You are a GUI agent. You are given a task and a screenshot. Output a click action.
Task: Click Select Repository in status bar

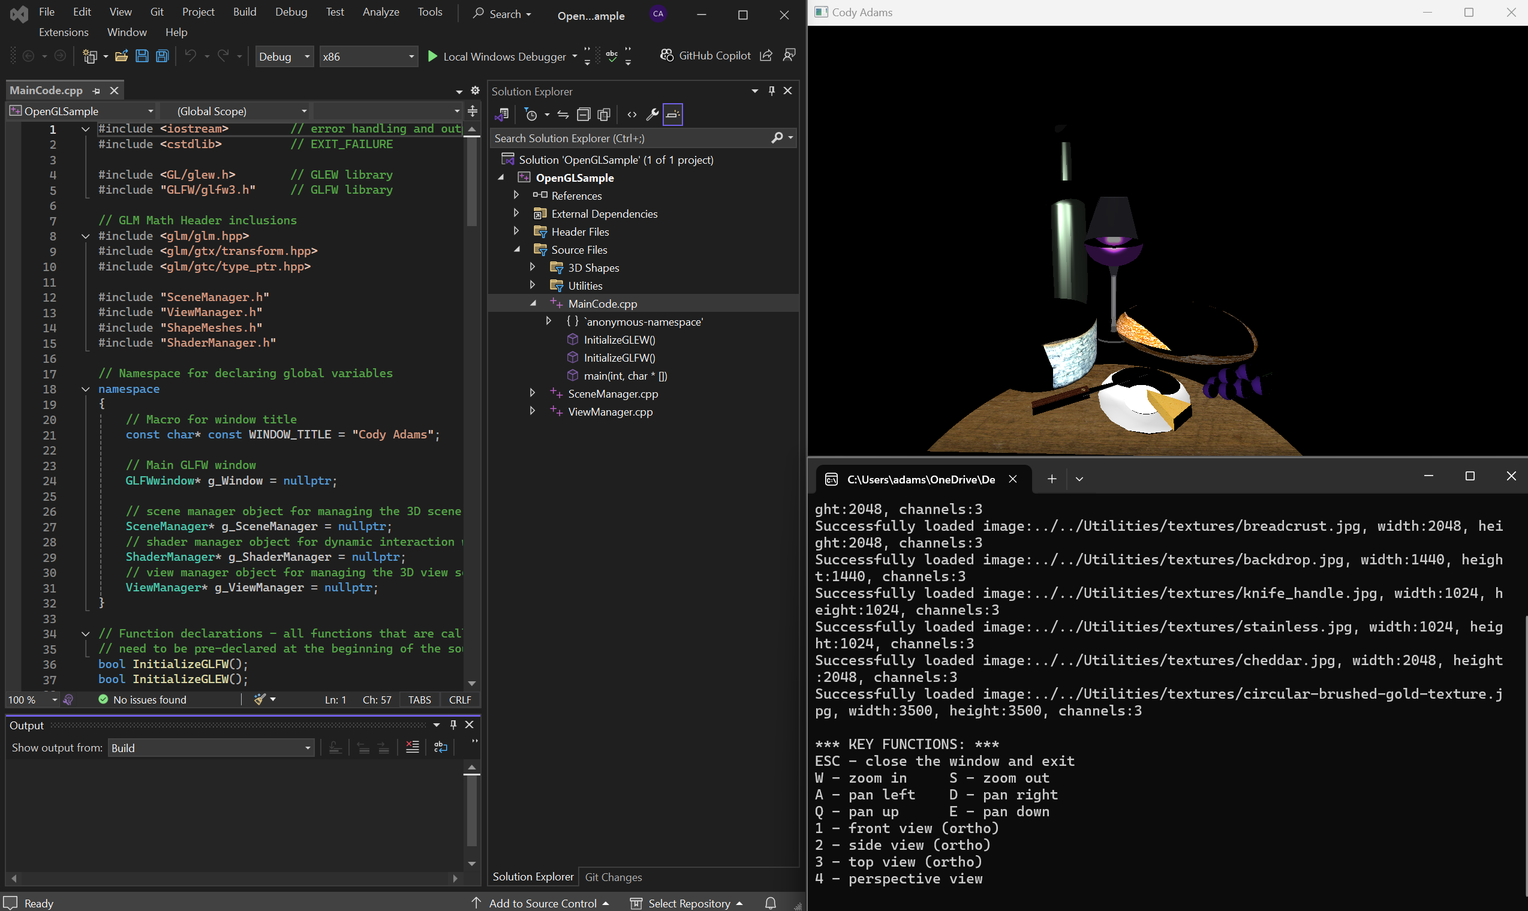pos(688,903)
